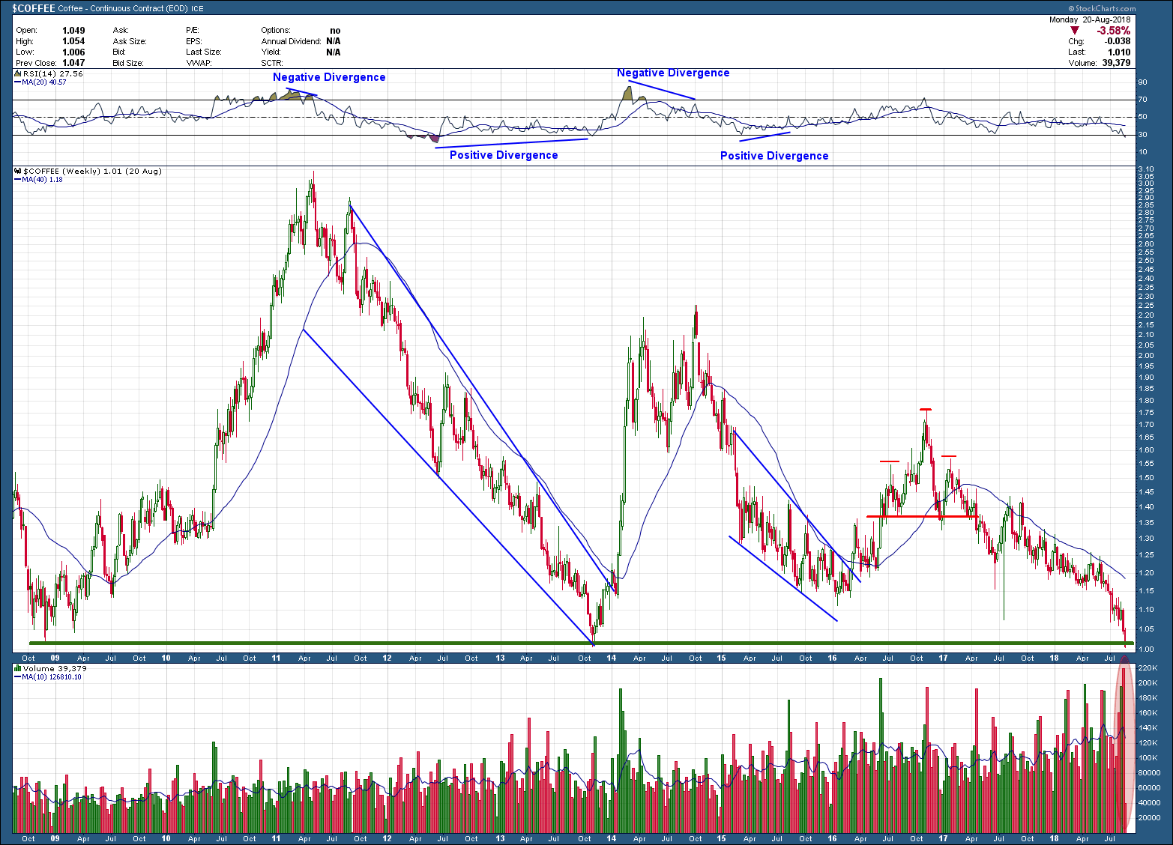Click the 'Volume 39,379' legend in volume panel

[x=55, y=668]
